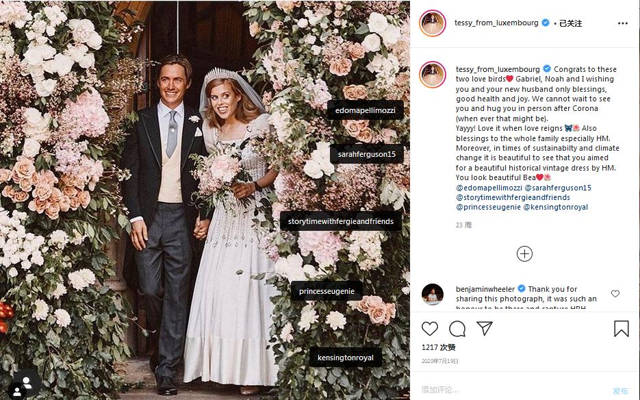The height and width of the screenshot is (400, 640).
Task: Open the three-dot more options menu
Action: click(x=622, y=23)
